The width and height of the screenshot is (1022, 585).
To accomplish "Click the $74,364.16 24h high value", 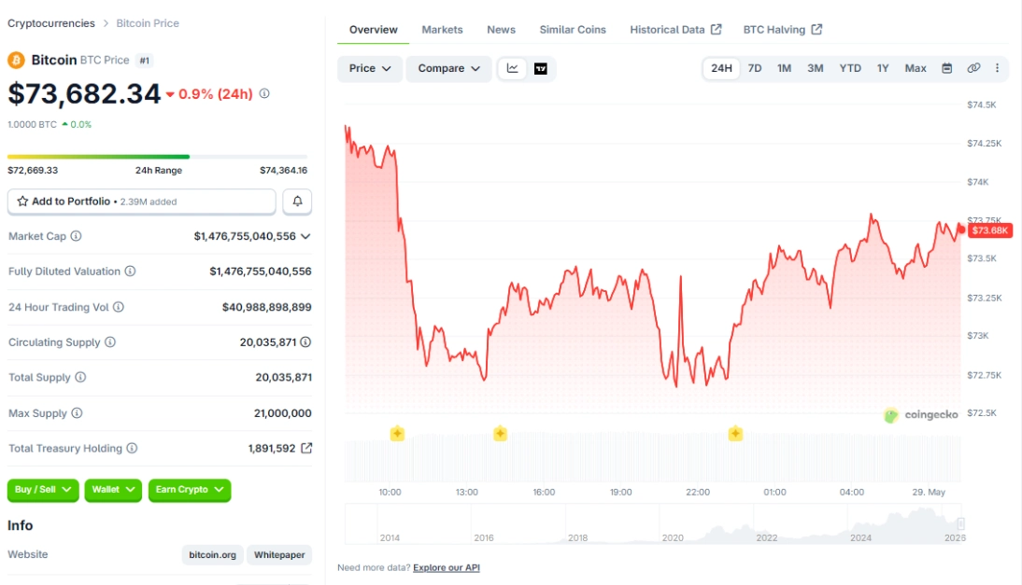I will 284,171.
